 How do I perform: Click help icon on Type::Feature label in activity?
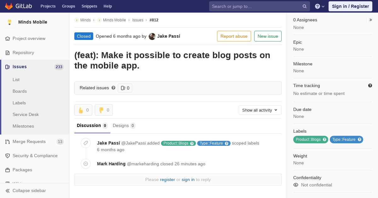(227, 143)
